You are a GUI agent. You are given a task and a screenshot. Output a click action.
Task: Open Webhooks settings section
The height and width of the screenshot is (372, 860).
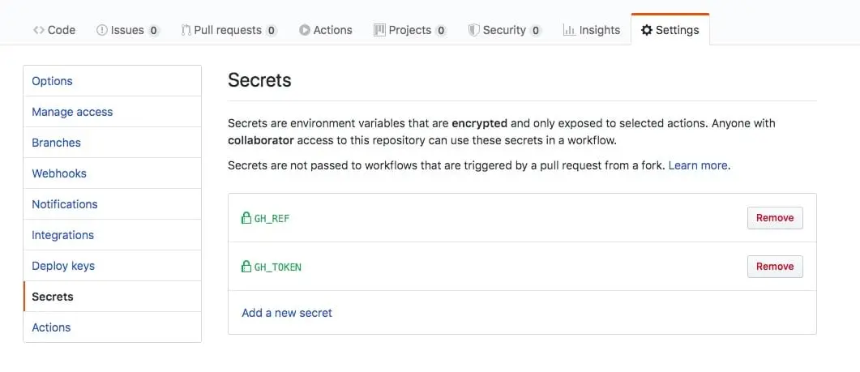[59, 173]
